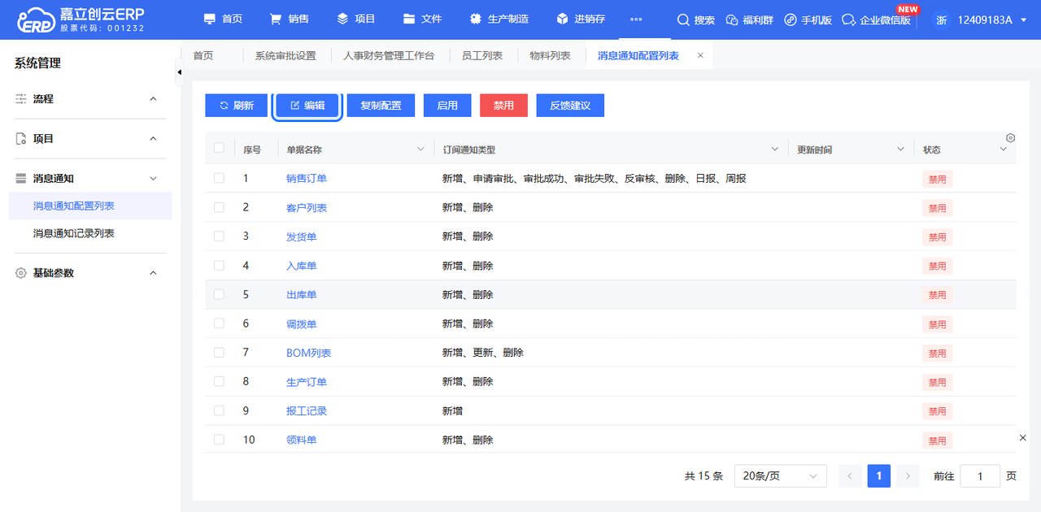Check the 出库单 row checkbox

pyautogui.click(x=219, y=294)
